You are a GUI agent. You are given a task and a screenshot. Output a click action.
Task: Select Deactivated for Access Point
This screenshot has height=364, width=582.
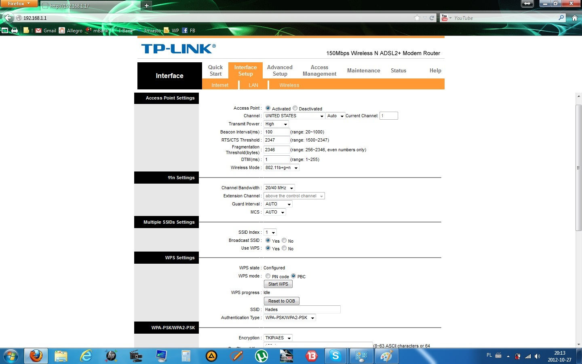295,108
